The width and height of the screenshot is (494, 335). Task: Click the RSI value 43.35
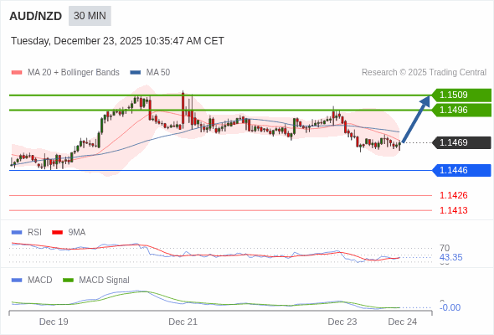(x=450, y=257)
